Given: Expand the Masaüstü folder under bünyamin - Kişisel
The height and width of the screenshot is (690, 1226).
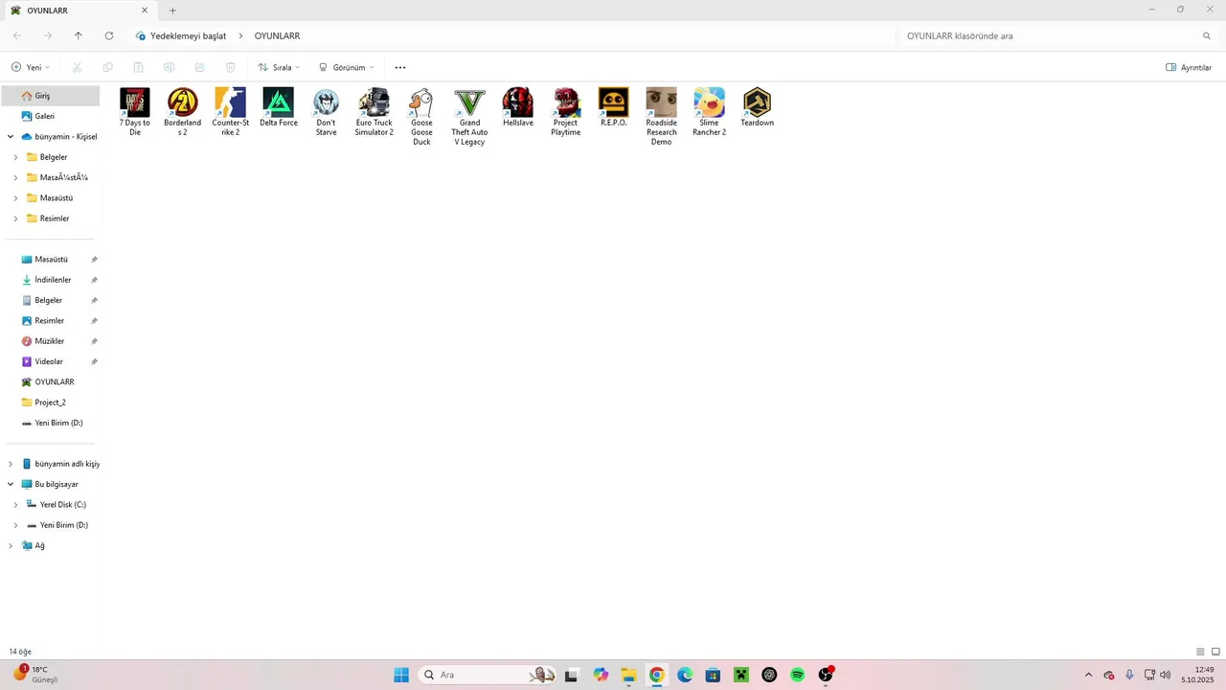Looking at the screenshot, I should [15, 198].
